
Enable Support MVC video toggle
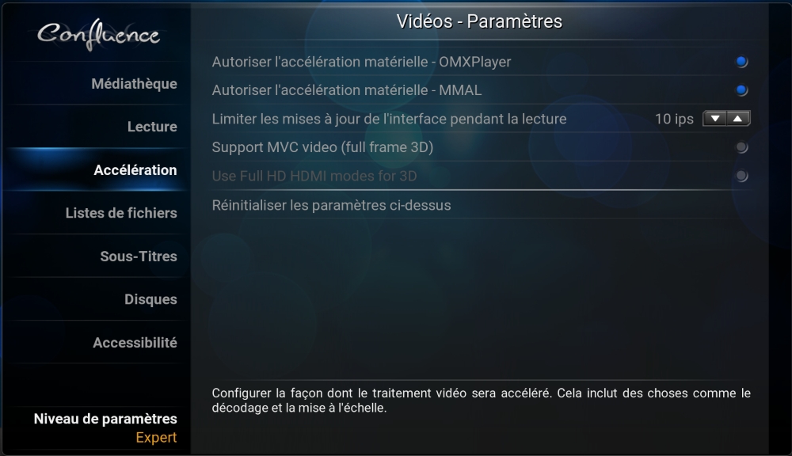(x=741, y=147)
